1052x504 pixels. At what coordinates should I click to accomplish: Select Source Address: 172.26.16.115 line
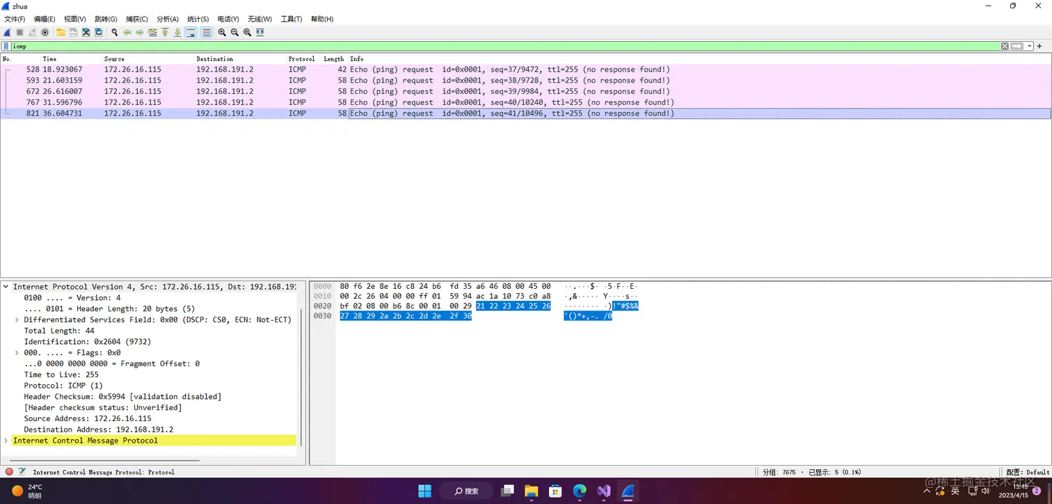[x=88, y=418]
